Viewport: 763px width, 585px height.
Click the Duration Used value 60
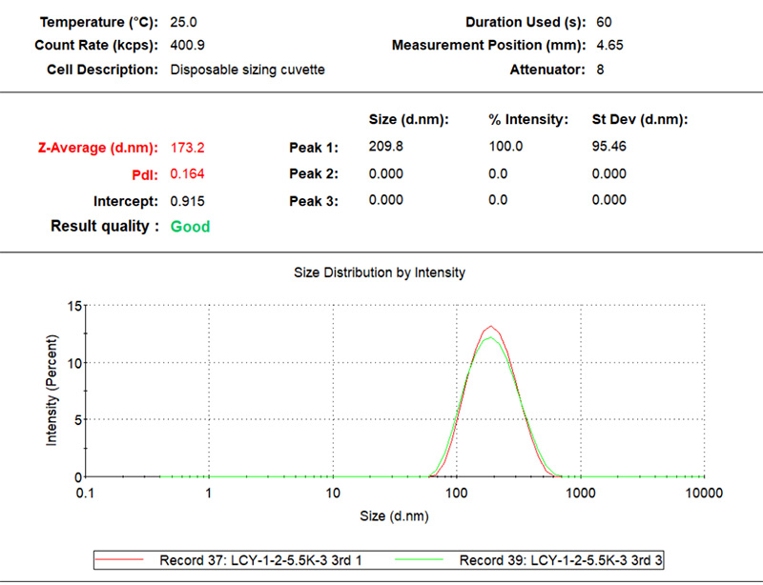(604, 21)
